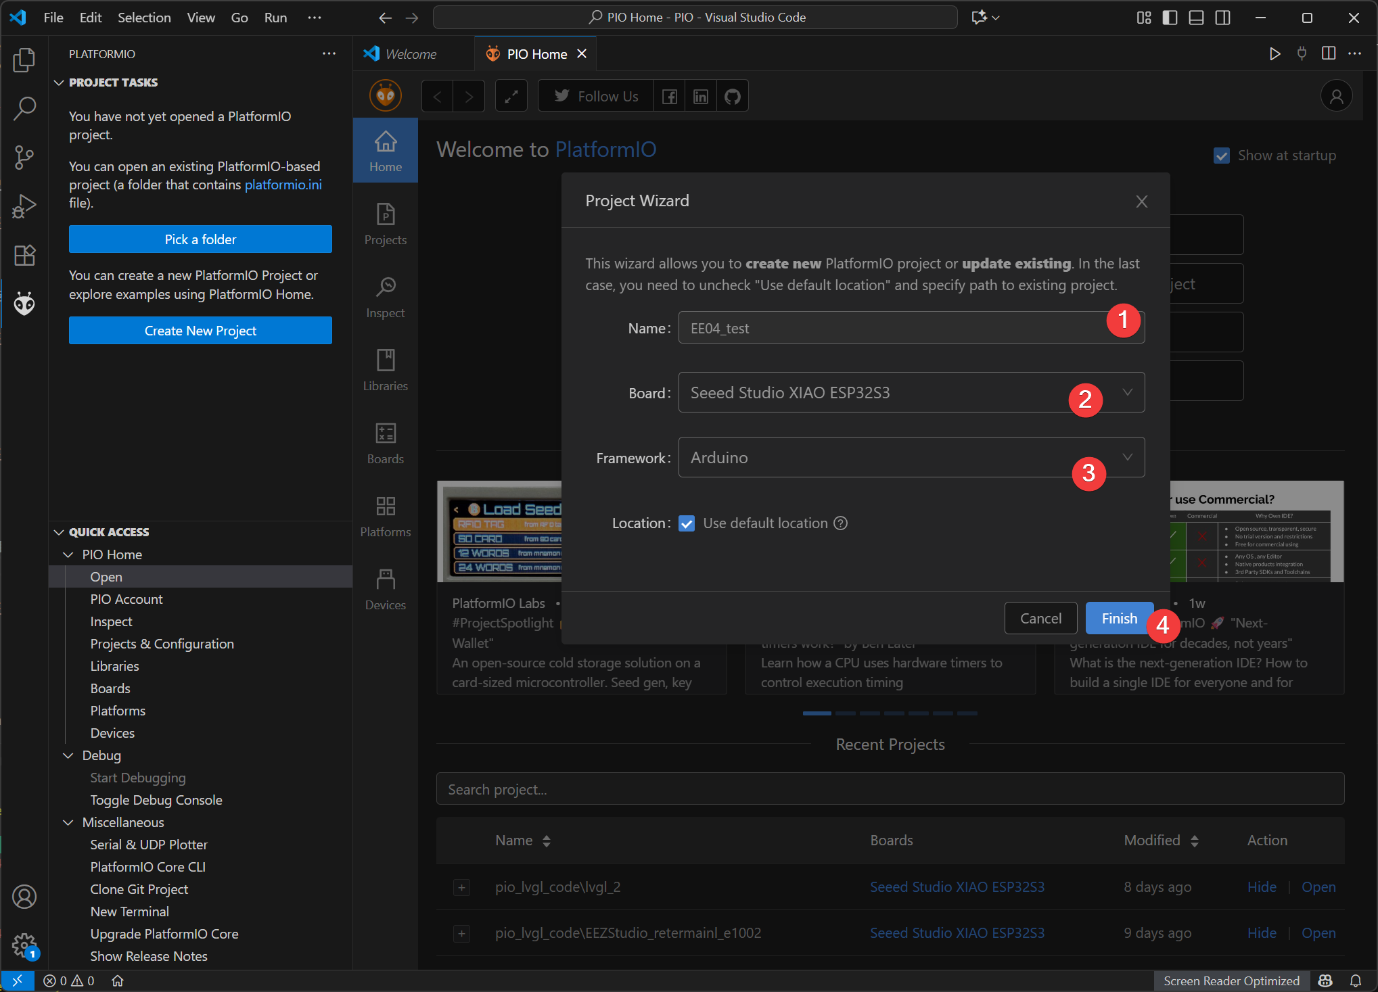Open the Framework dropdown showing Arduino
This screenshot has width=1378, height=992.
pos(879,458)
